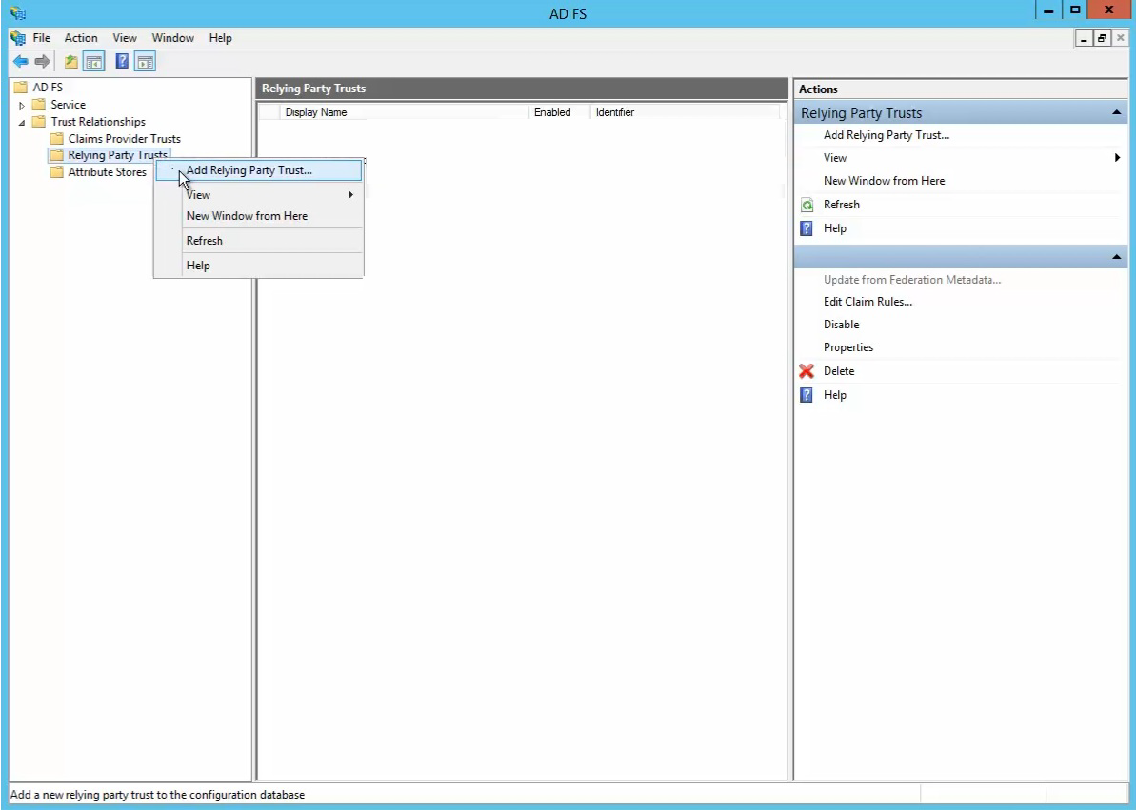Select the Attribute Stores folder icon
The height and width of the screenshot is (810, 1136).
coord(57,172)
